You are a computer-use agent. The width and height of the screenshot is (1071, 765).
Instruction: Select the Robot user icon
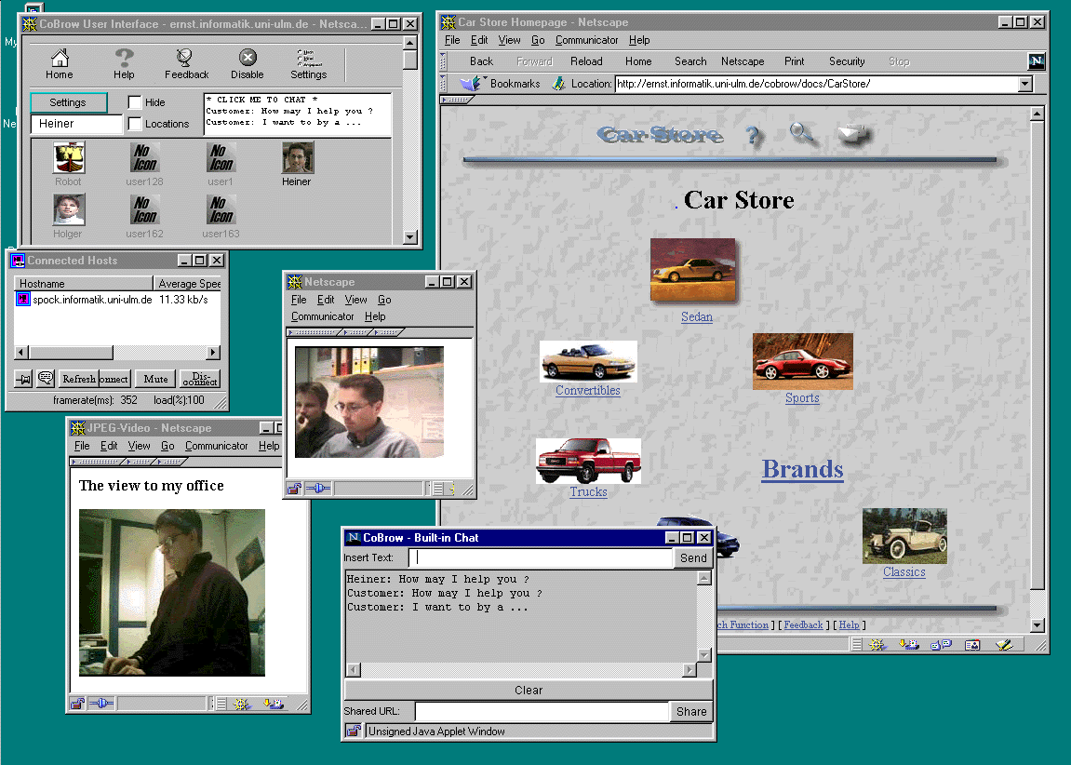[69, 158]
